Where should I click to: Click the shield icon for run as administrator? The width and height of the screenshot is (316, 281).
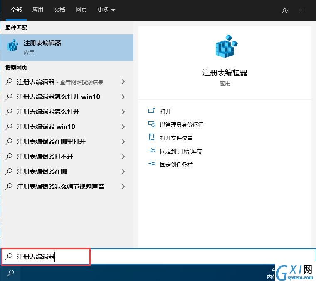(152, 124)
